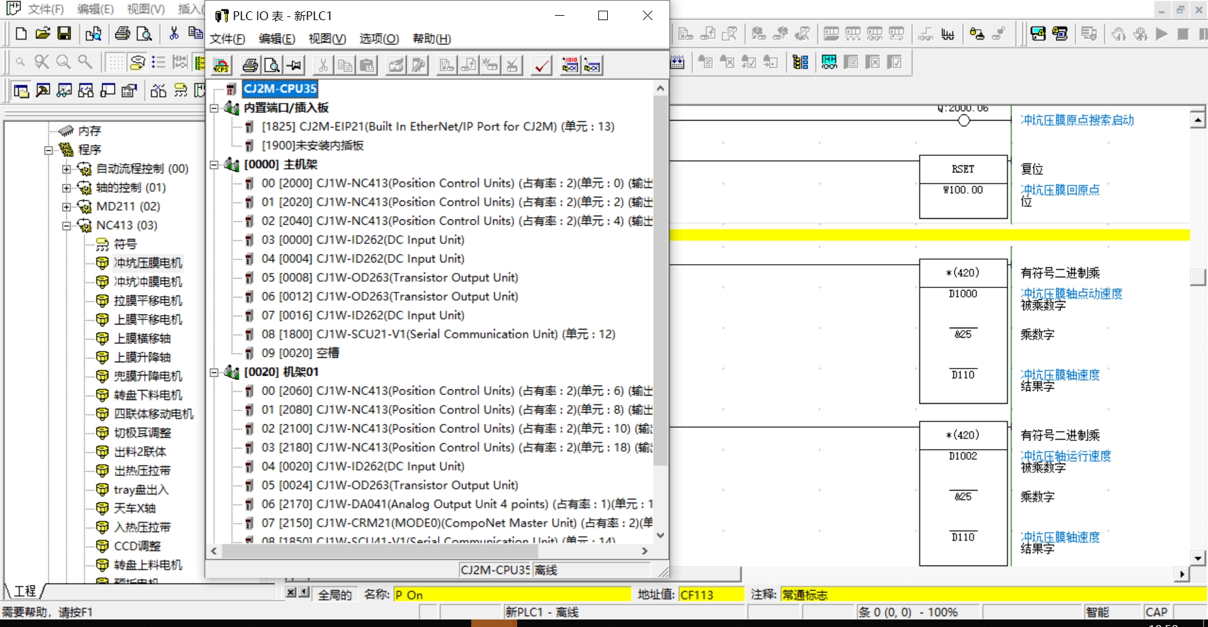Click IO table vertical scrollbar down arrow
Screen dimensions: 1208x627
(x=660, y=536)
